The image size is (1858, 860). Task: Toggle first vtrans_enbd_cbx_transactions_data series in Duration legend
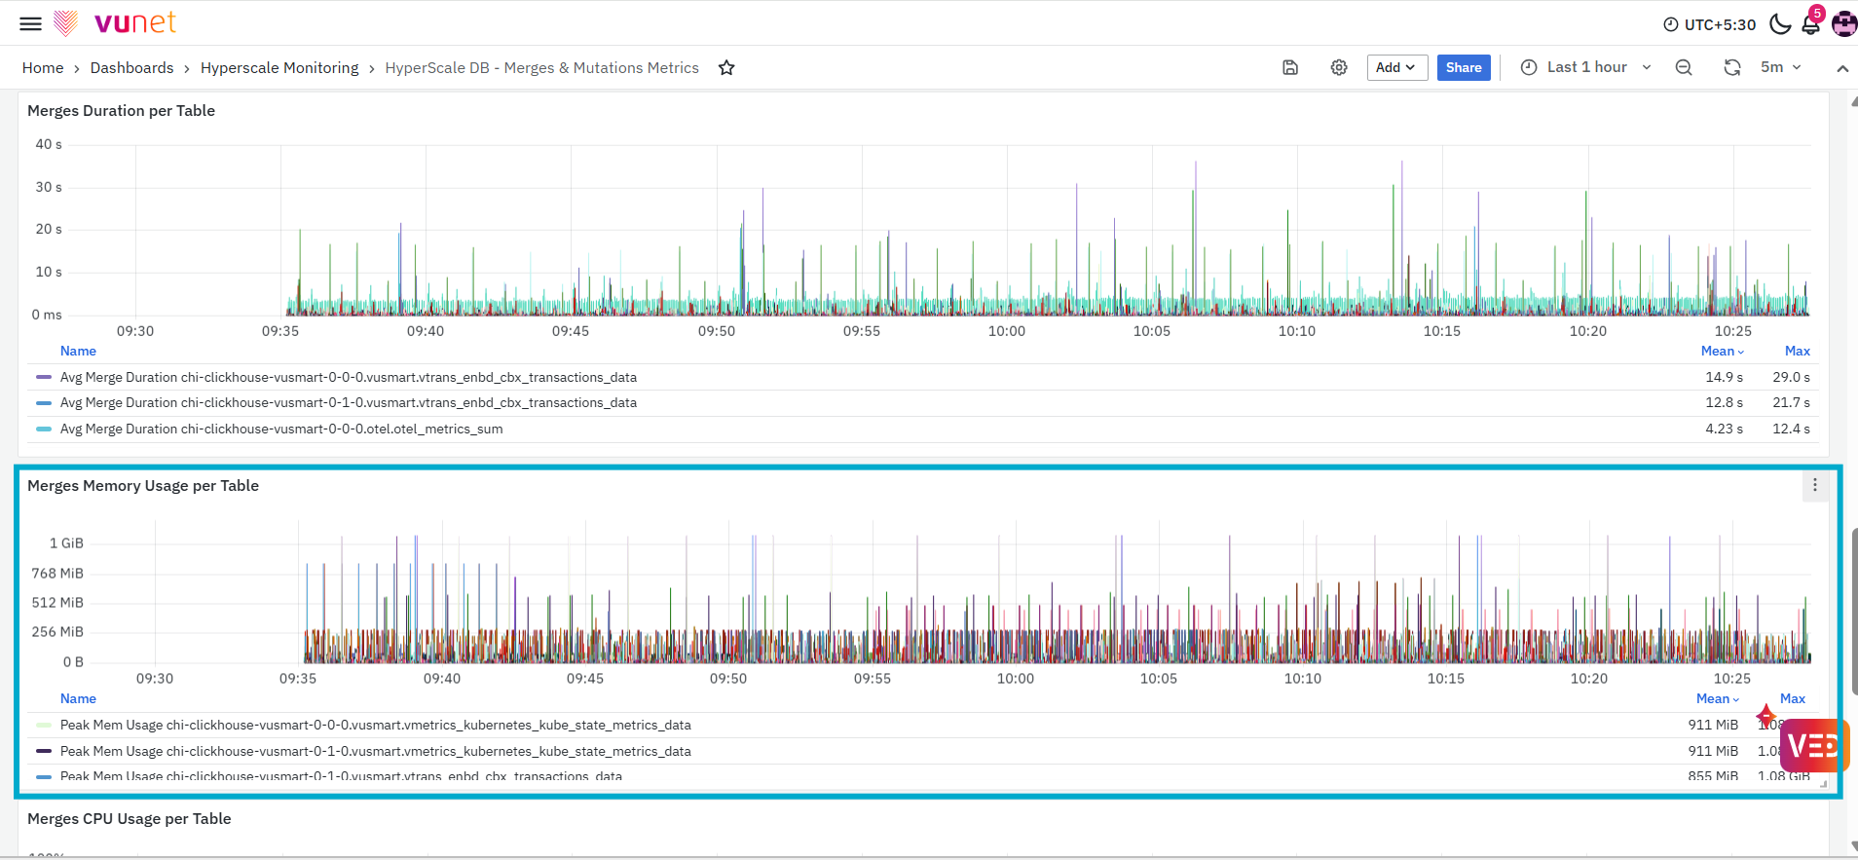point(349,377)
